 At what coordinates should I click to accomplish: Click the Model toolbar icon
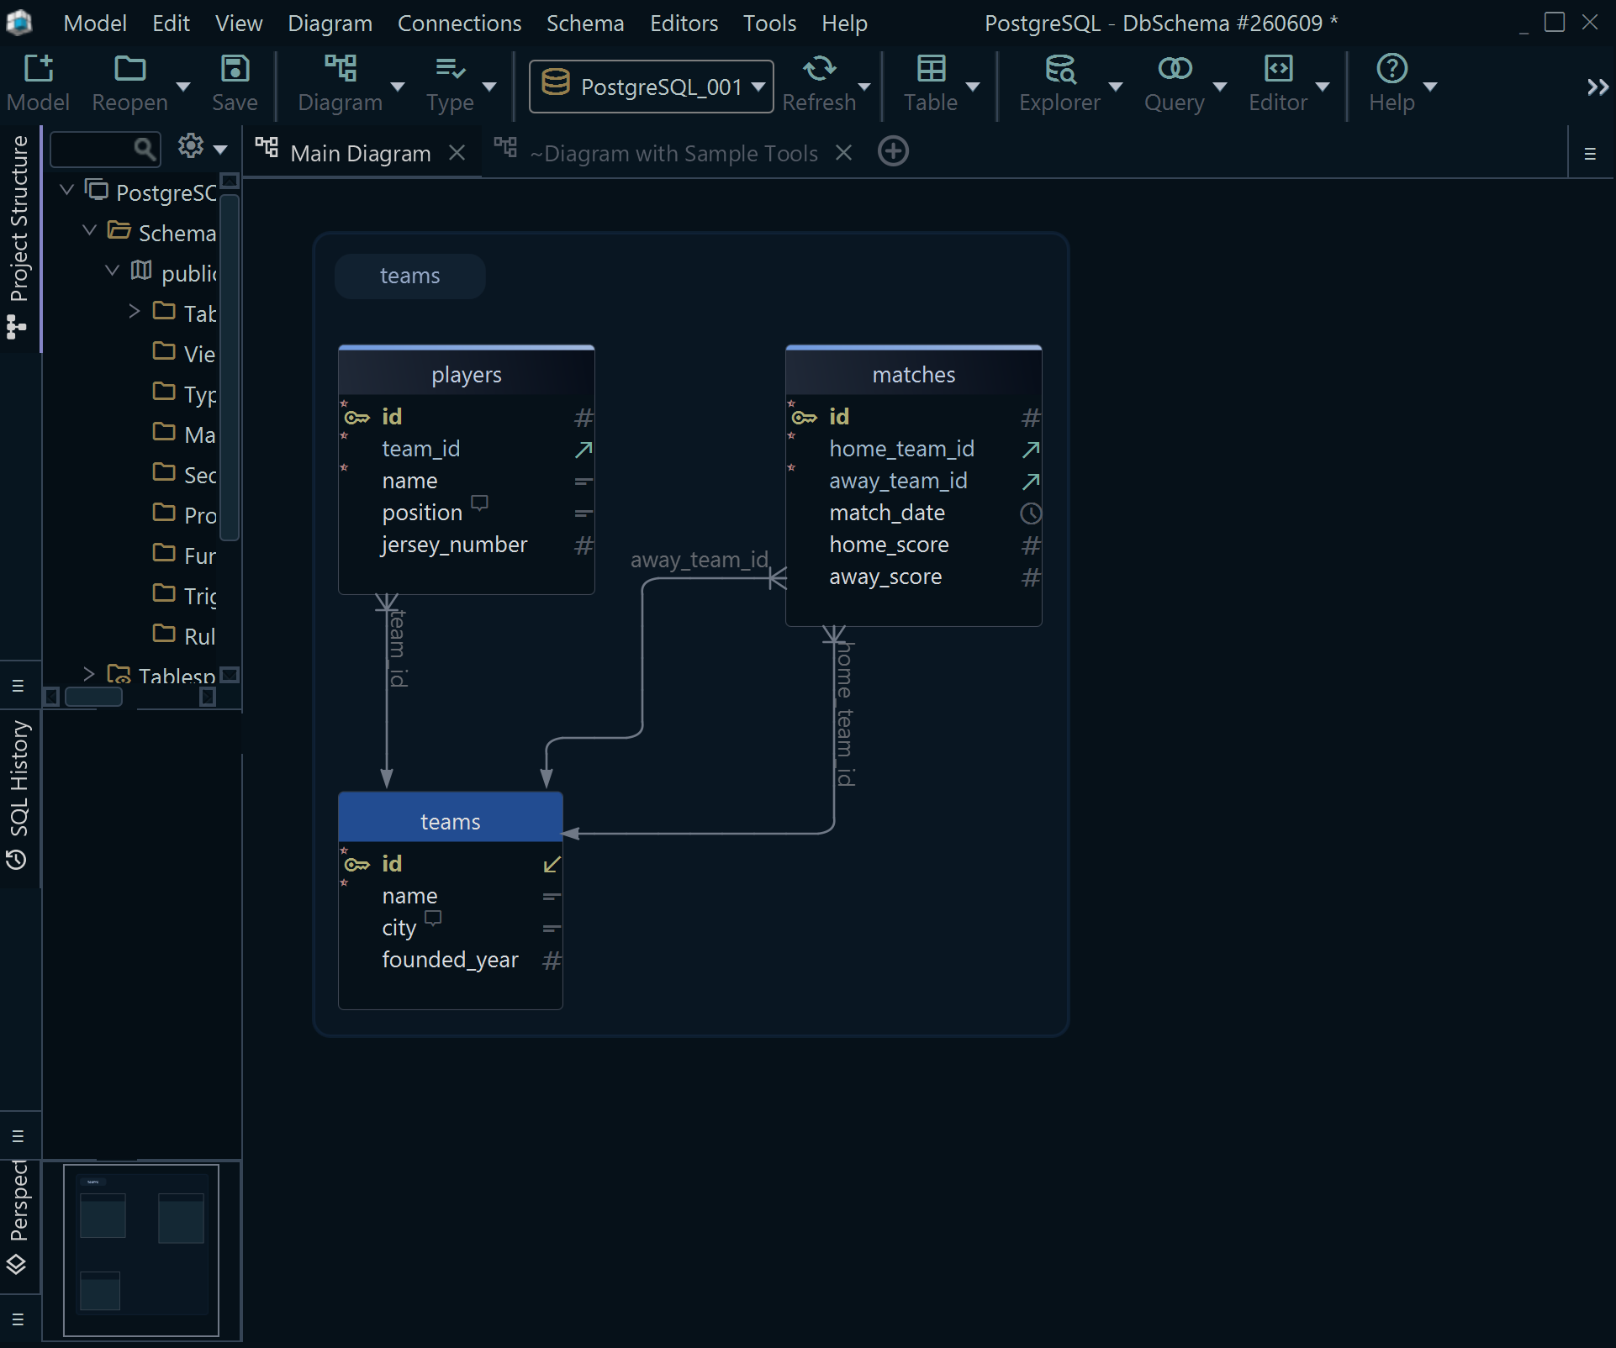click(x=38, y=69)
